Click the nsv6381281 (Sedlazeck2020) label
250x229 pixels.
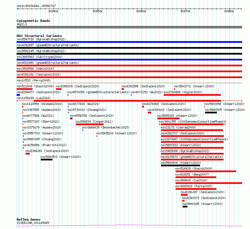39,74
